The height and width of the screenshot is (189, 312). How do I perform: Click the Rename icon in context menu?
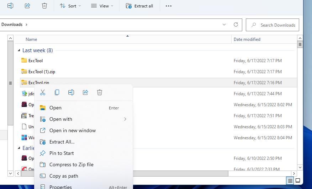(x=71, y=92)
